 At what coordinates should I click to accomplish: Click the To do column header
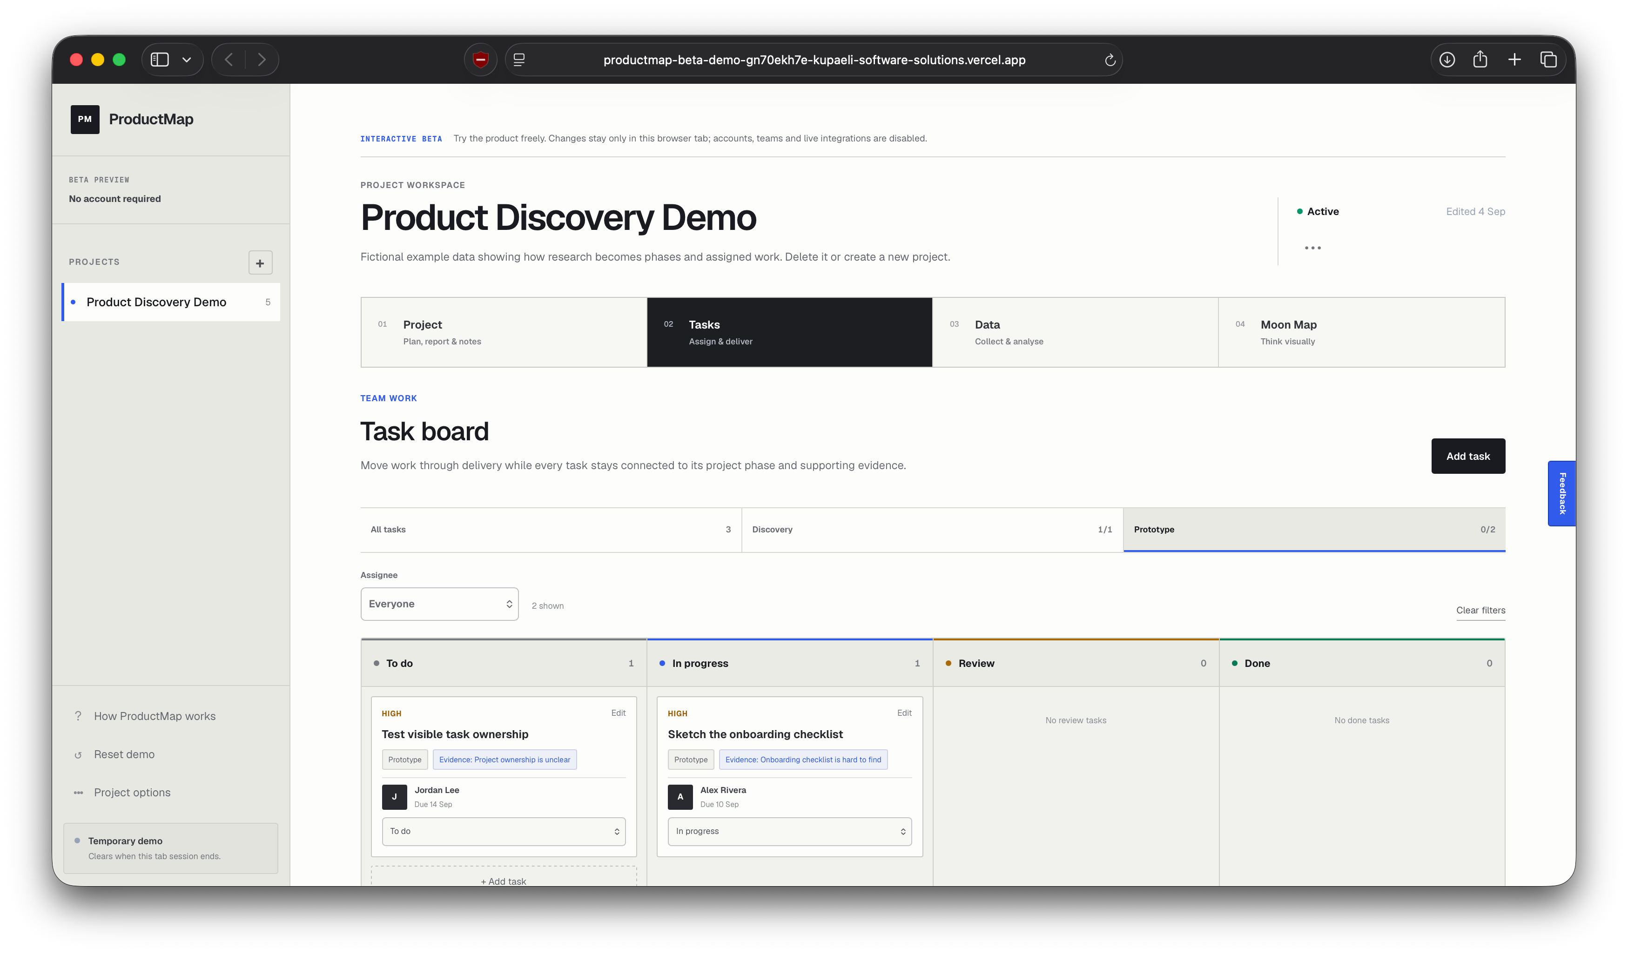coord(504,664)
